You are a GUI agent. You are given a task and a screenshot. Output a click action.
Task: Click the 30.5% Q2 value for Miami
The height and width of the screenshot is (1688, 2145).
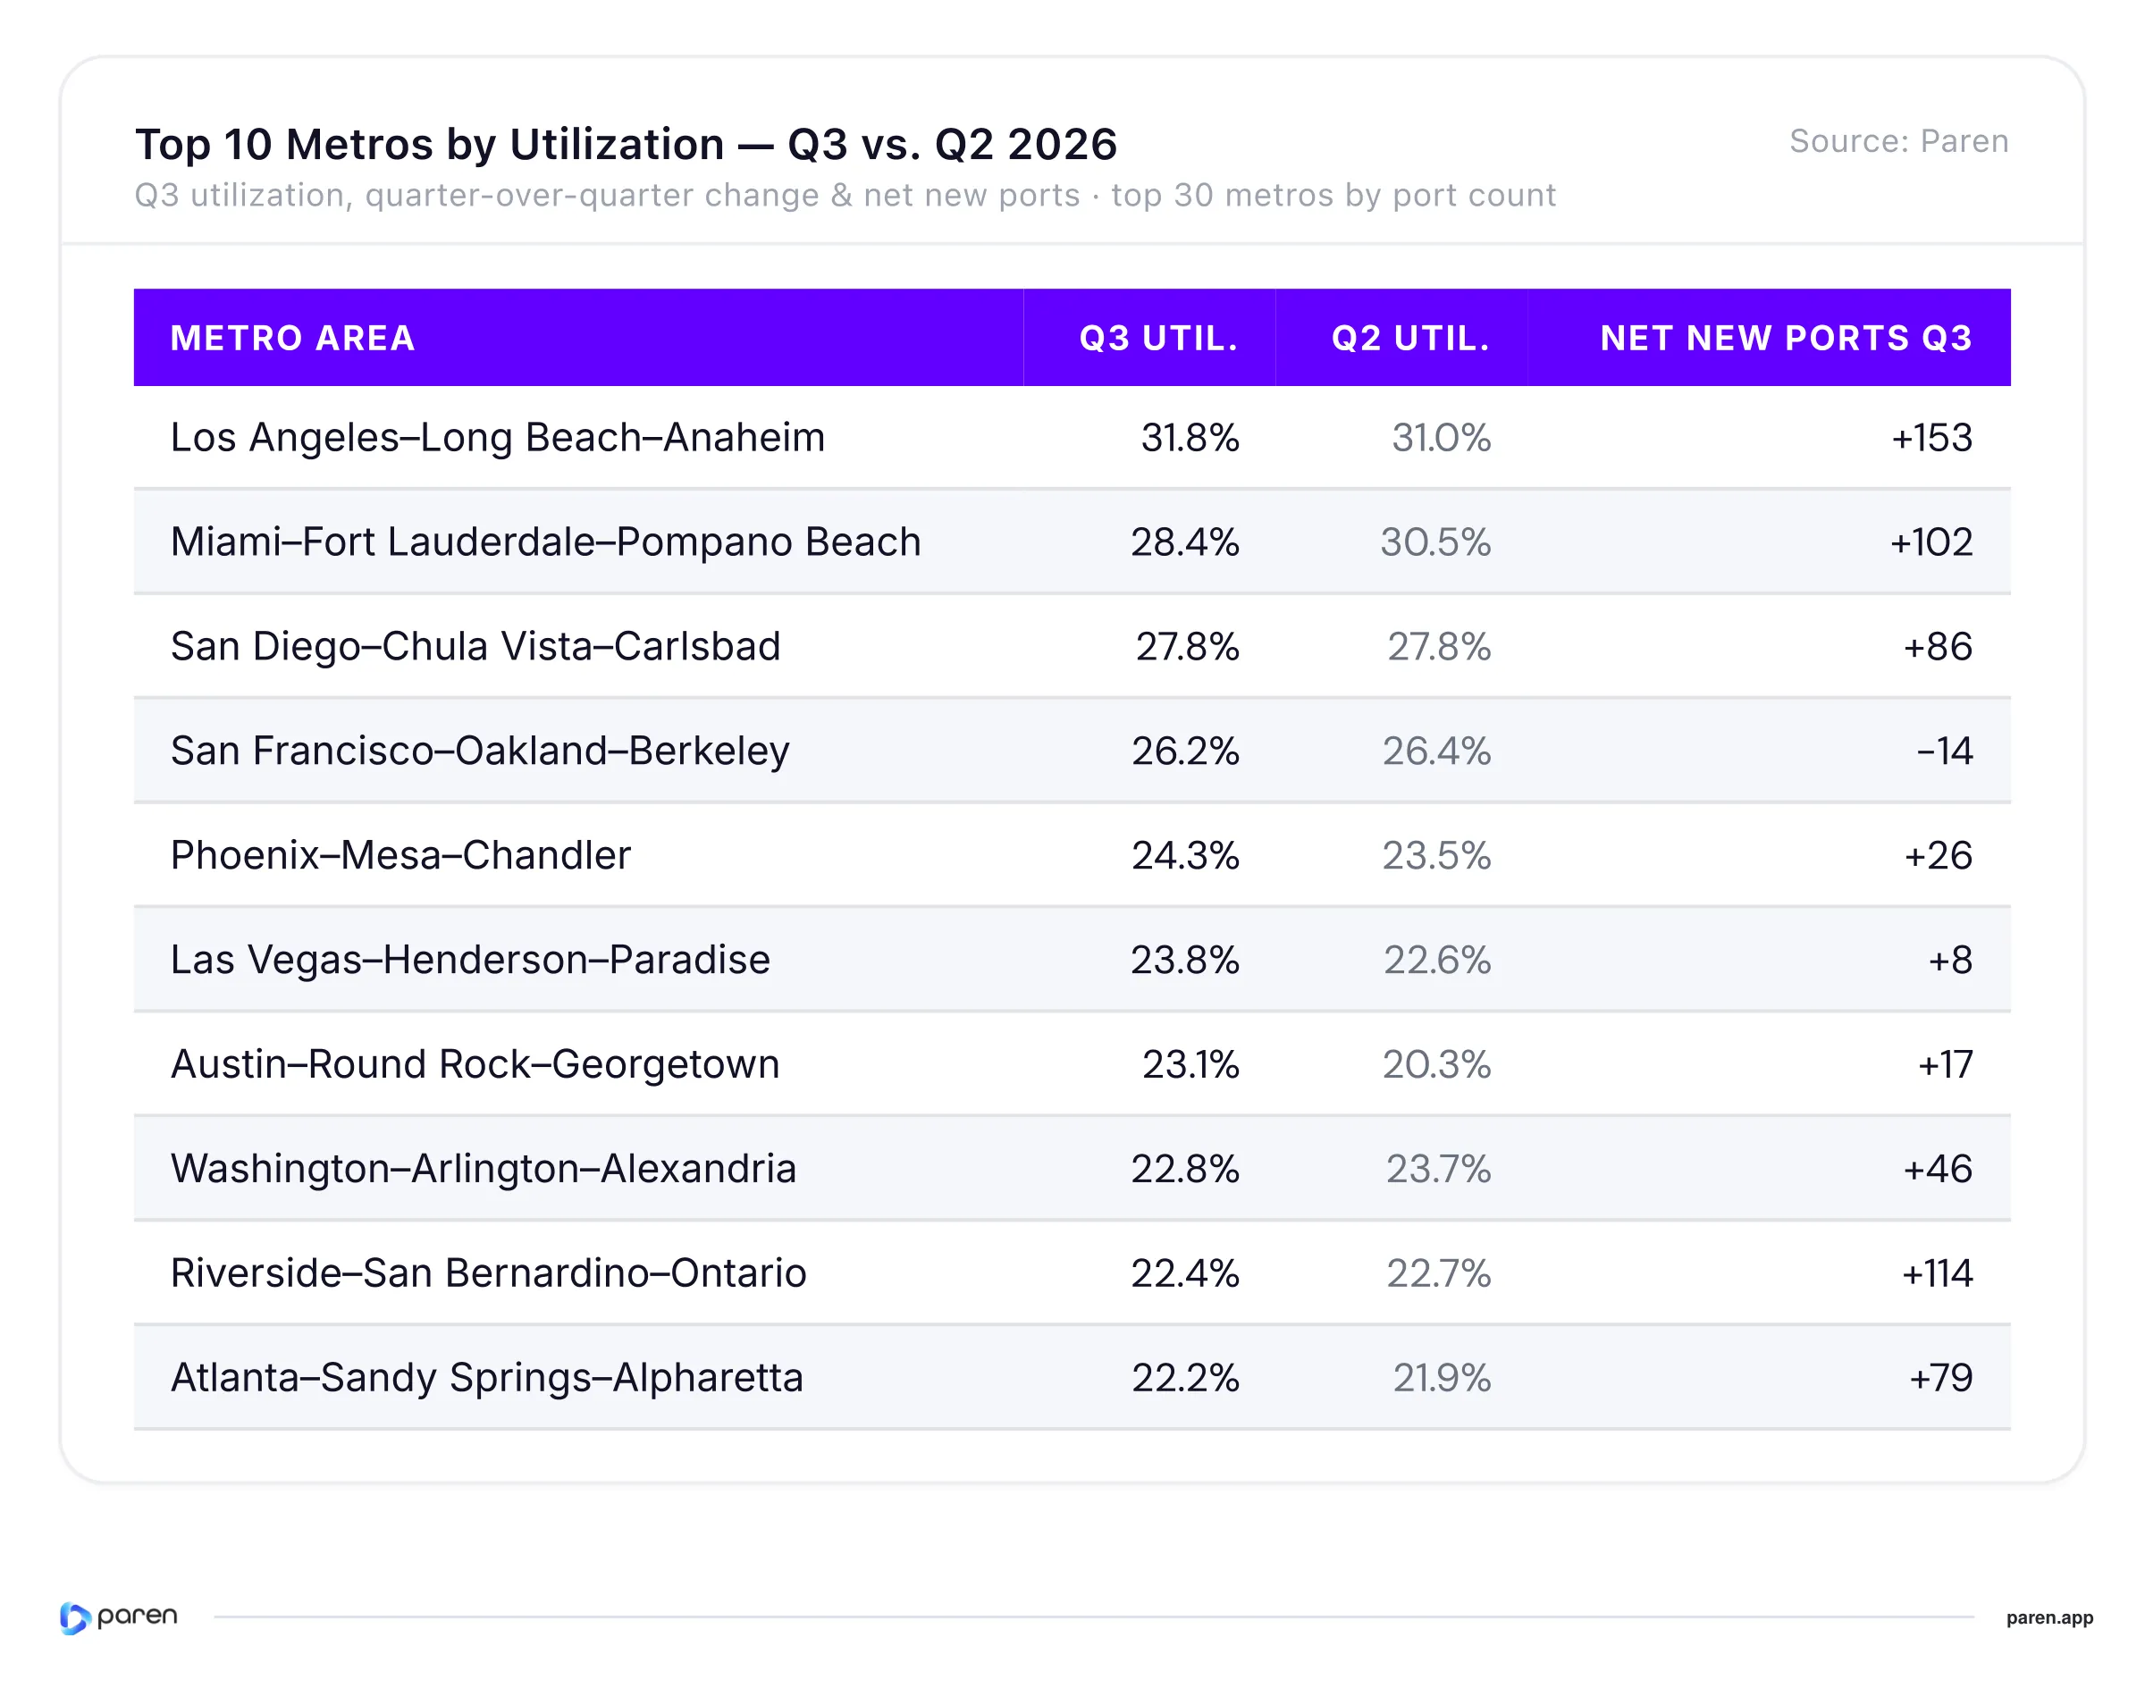(x=1435, y=542)
